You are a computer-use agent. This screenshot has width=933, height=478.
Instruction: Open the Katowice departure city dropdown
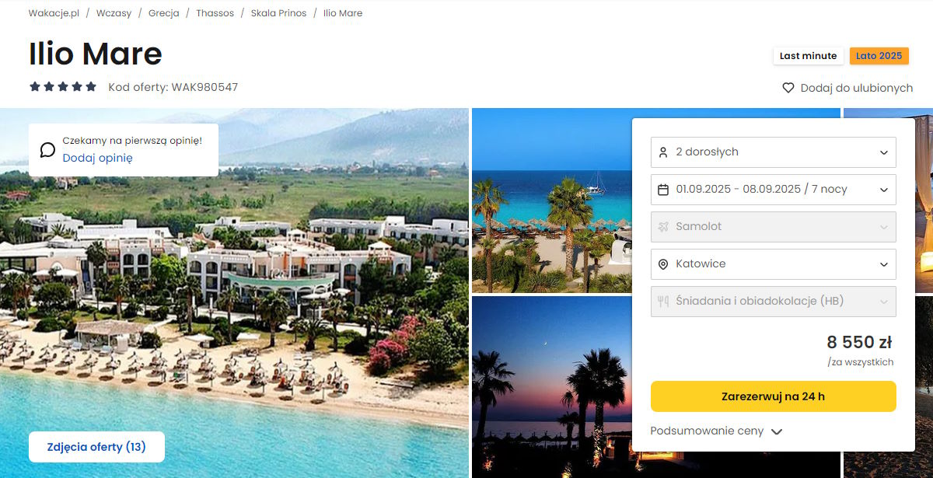coord(774,264)
